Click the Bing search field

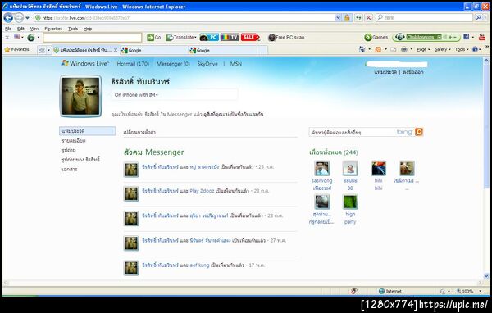[x=353, y=133]
